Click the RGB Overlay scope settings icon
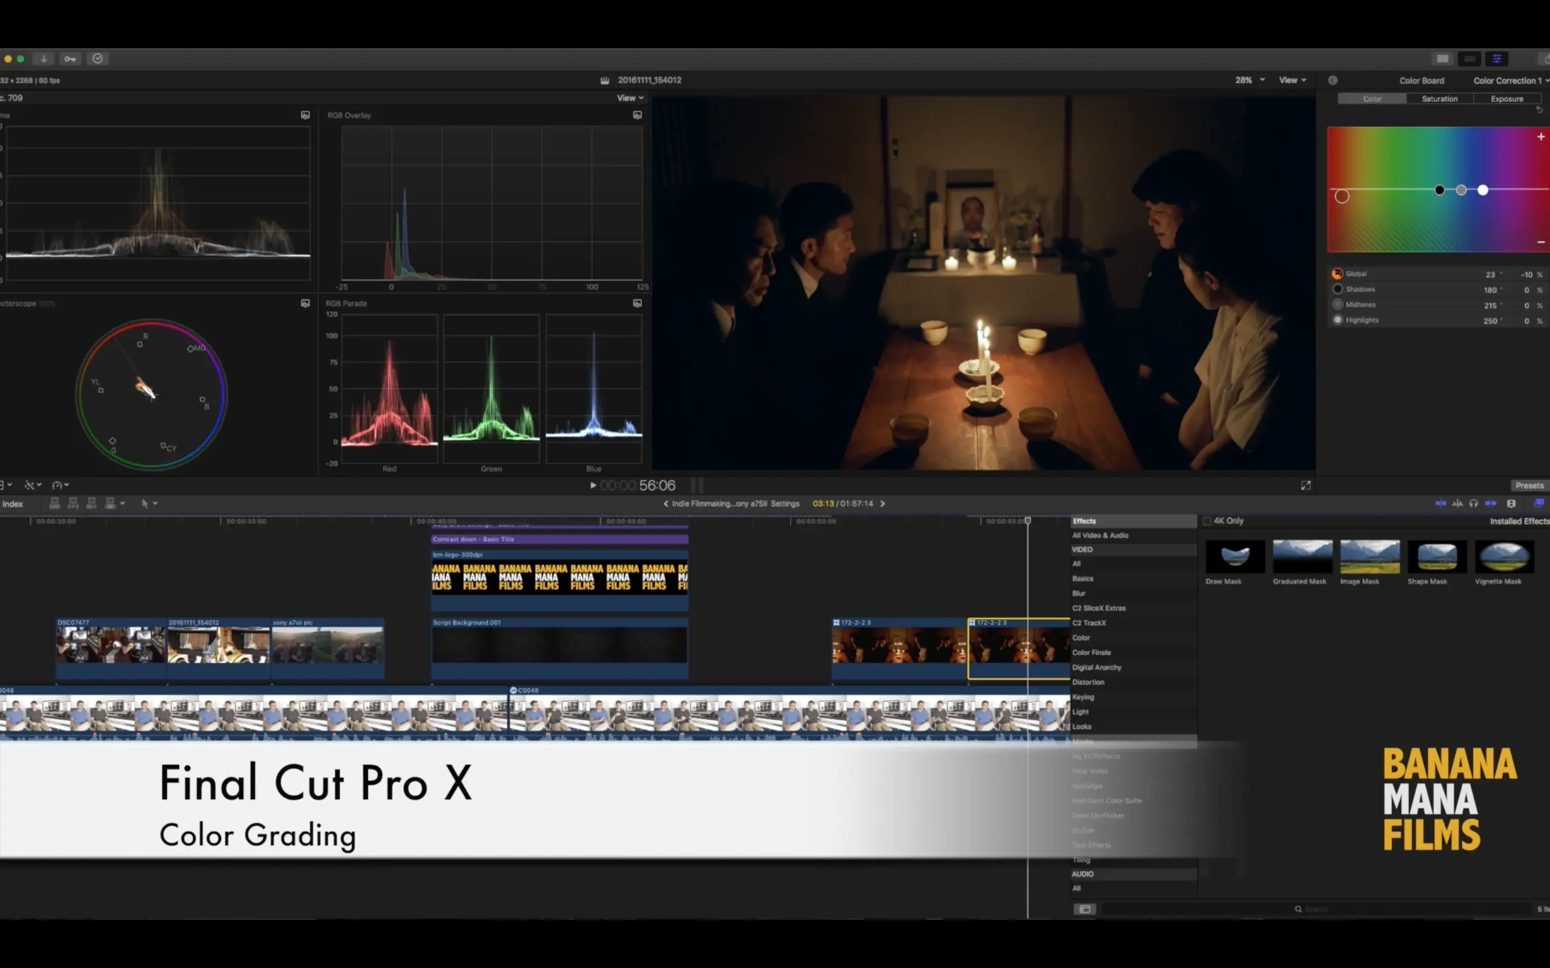Image resolution: width=1550 pixels, height=968 pixels. click(x=638, y=115)
